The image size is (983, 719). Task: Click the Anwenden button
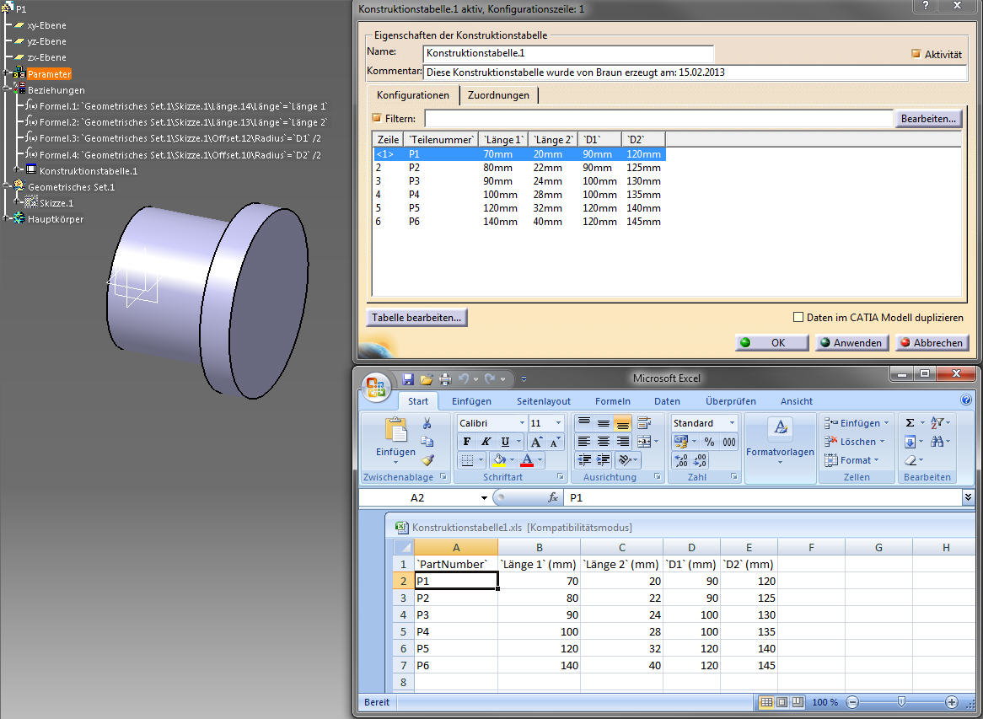tap(851, 342)
